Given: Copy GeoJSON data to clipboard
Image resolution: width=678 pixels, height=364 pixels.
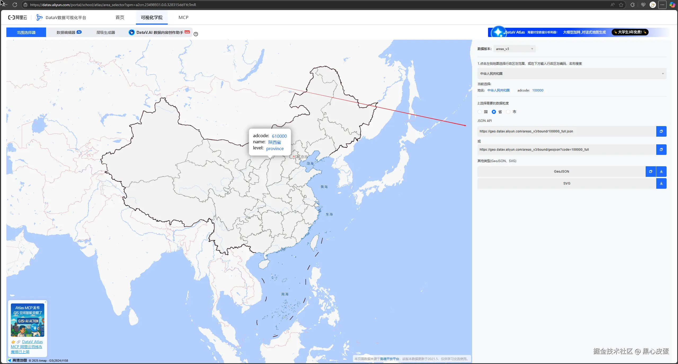Looking at the screenshot, I should pos(650,172).
